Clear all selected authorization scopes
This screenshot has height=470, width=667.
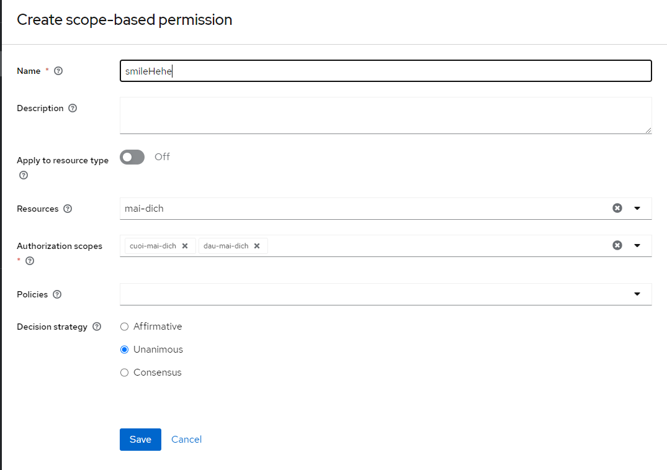coord(617,245)
